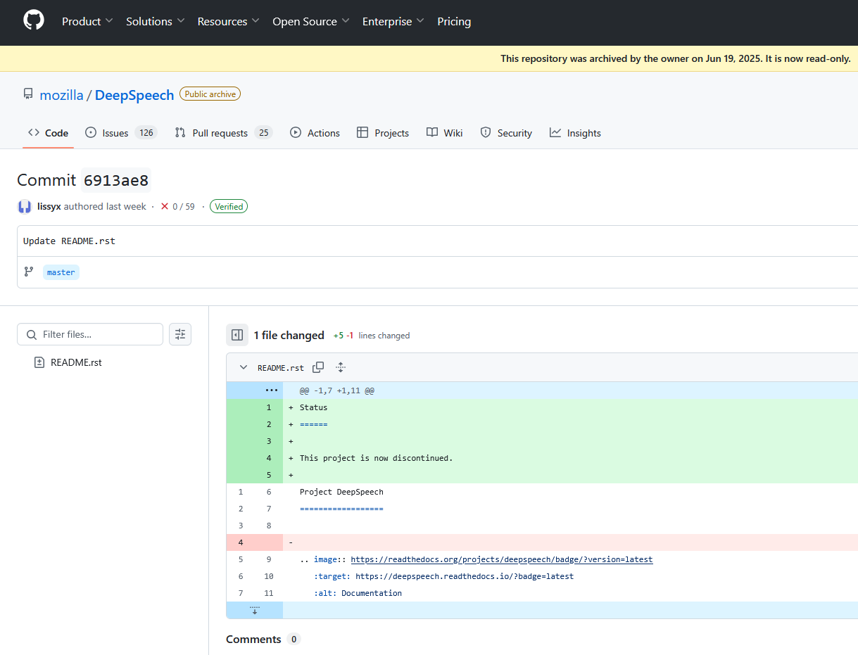Image resolution: width=858 pixels, height=655 pixels.
Task: Click the README.rst diff file header name
Action: tap(281, 368)
